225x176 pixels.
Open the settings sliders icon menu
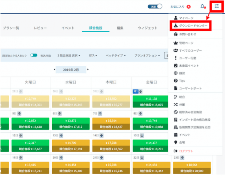pos(217,6)
